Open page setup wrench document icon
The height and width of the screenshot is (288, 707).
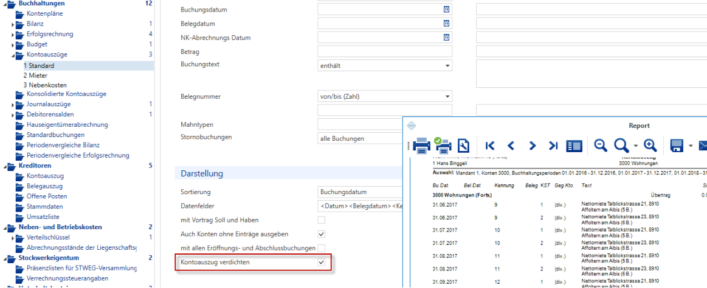click(x=463, y=146)
